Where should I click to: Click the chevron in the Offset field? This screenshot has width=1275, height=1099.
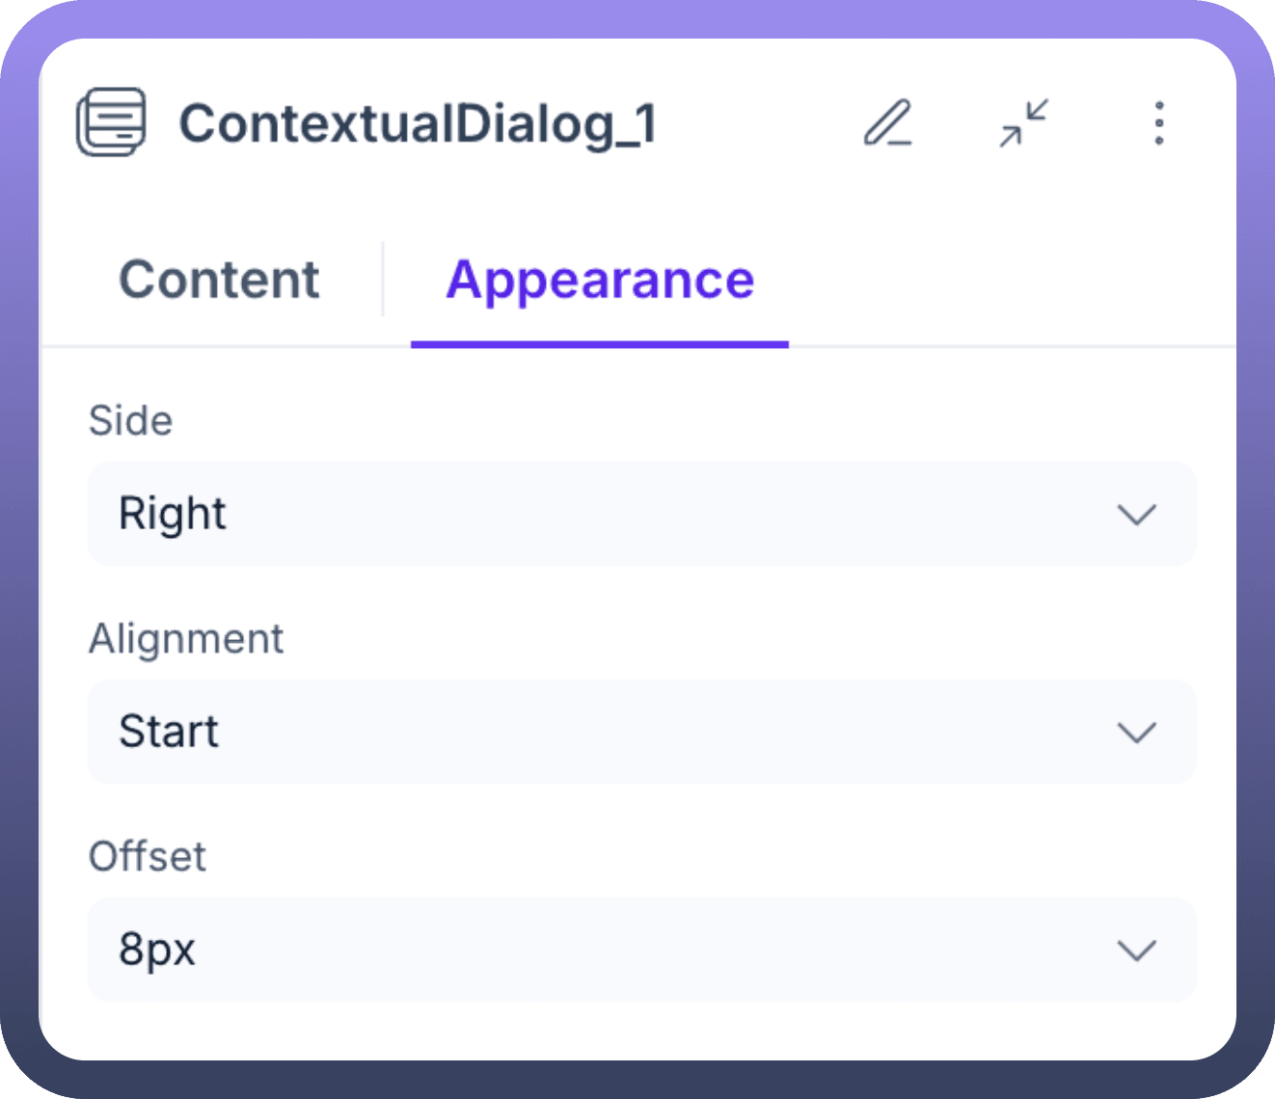pos(1136,950)
